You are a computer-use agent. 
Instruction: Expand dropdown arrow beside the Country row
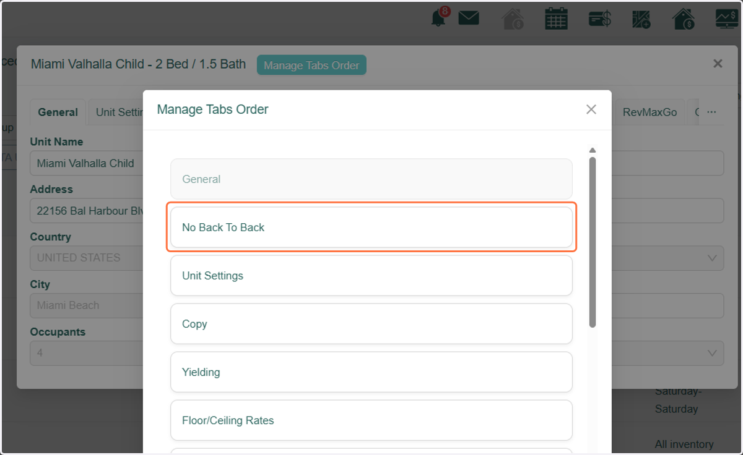[x=712, y=258]
